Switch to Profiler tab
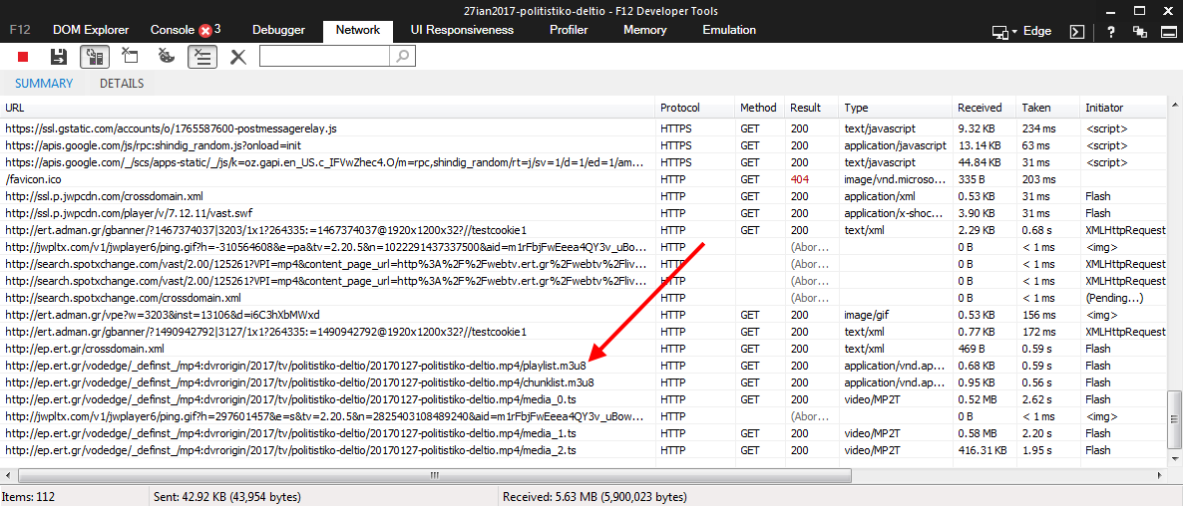1183x506 pixels. click(x=569, y=30)
